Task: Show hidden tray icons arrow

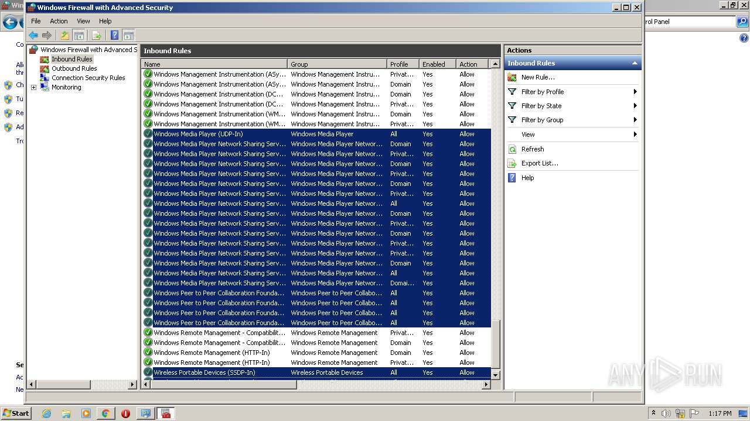Action: (654, 413)
